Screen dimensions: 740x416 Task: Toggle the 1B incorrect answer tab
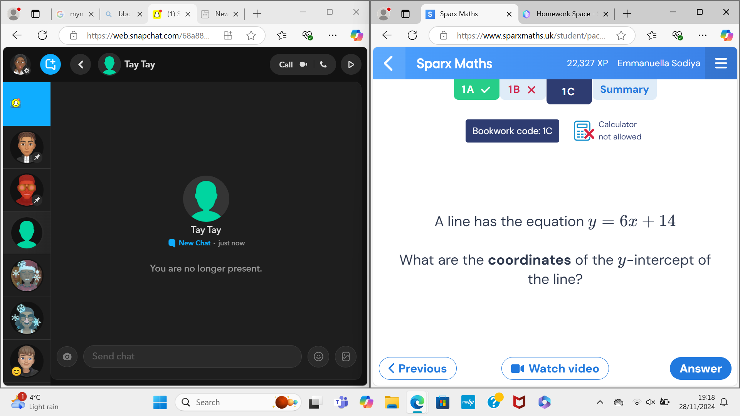tap(522, 89)
